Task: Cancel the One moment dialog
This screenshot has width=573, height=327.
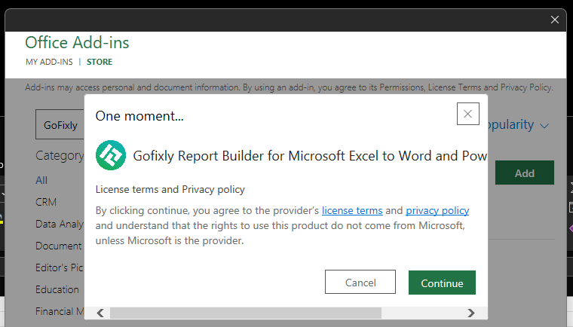Action: (x=360, y=282)
